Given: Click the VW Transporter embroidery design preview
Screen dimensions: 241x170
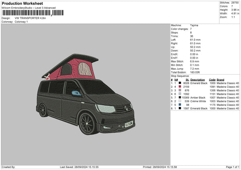Looking at the screenshot, I should (86, 94).
